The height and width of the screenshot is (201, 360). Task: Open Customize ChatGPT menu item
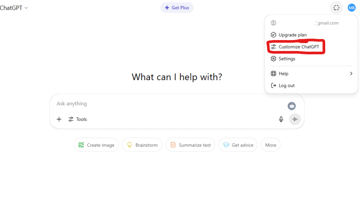(311, 47)
